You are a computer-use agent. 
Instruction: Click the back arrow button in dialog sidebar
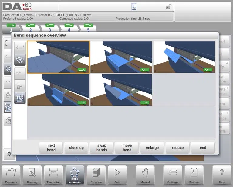20,47
